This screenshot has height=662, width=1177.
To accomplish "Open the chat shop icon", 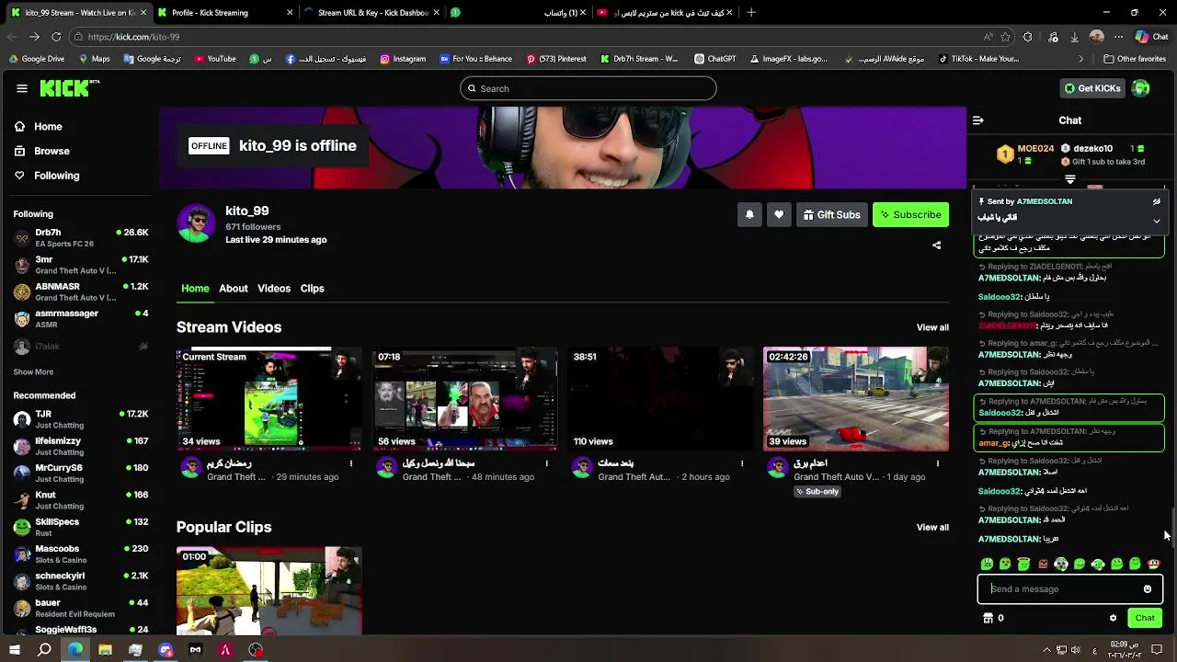I will coord(988,618).
